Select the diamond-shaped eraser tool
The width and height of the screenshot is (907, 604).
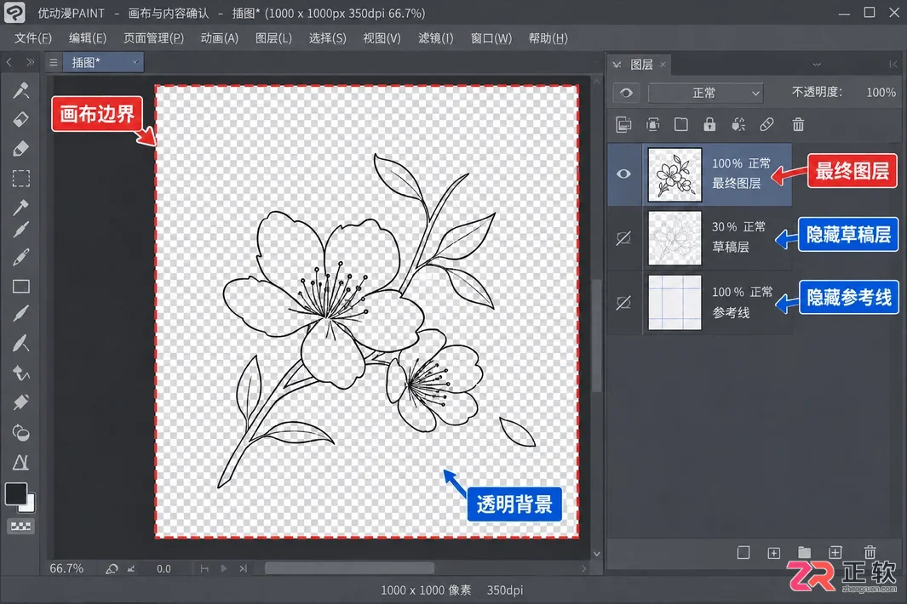(x=20, y=119)
